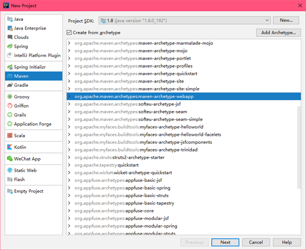The height and width of the screenshot is (250, 306).
Task: Click the Maven 'm' icon
Action: coord(10,76)
